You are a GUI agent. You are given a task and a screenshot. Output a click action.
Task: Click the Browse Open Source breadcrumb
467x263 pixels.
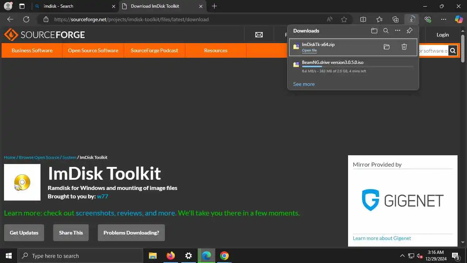pyautogui.click(x=39, y=157)
